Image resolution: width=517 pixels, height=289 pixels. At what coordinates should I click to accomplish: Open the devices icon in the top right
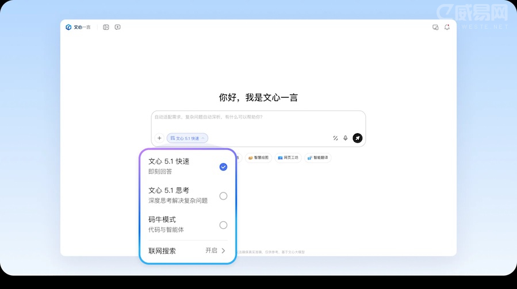pyautogui.click(x=435, y=27)
